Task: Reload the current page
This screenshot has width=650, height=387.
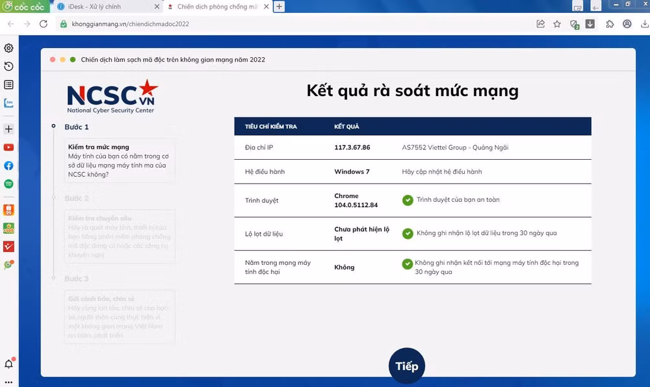Action: pos(44,24)
